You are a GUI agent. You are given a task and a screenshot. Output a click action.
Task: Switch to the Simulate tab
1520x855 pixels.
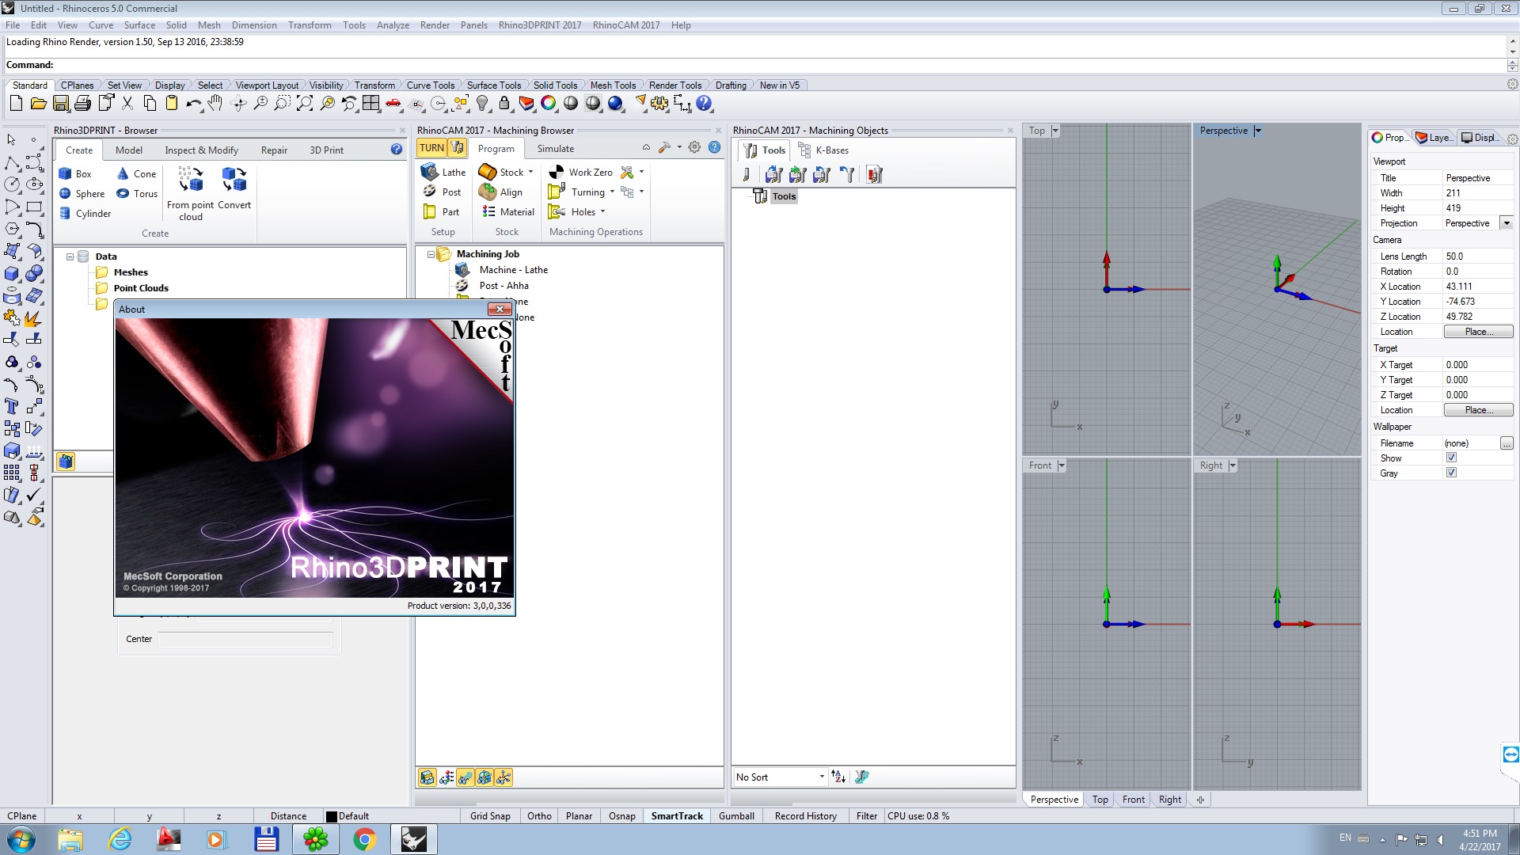[555, 149]
